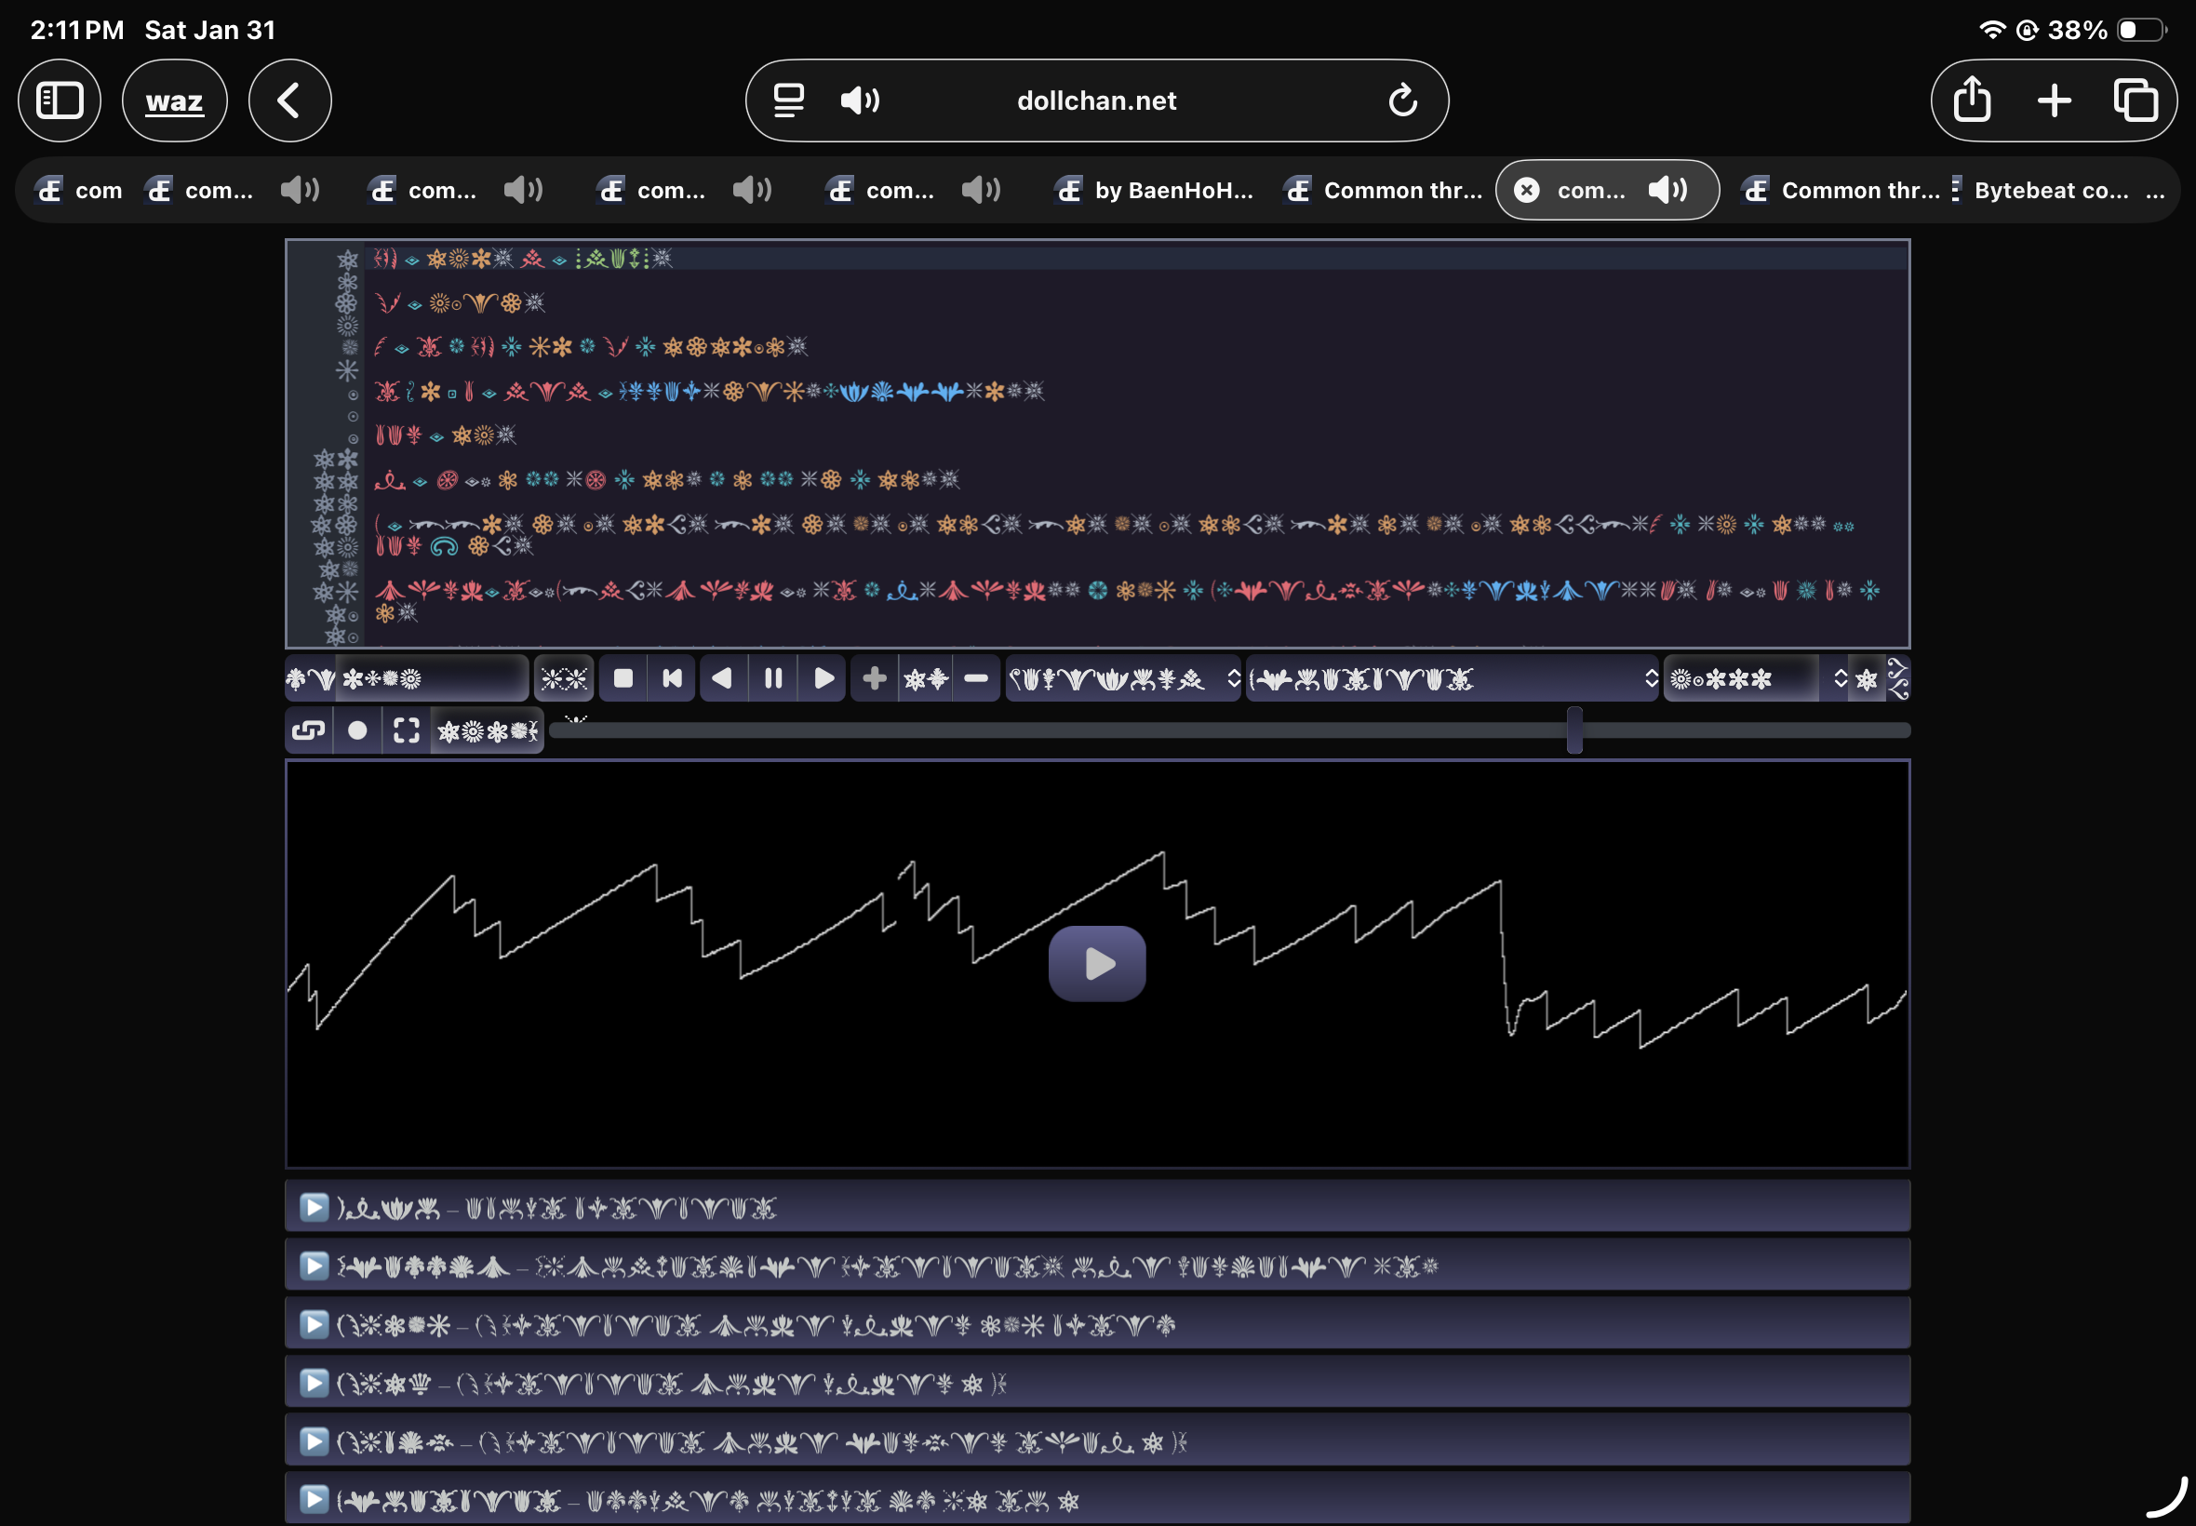
Task: Open the wide second dropdown selector in toolbar
Action: tap(1453, 679)
